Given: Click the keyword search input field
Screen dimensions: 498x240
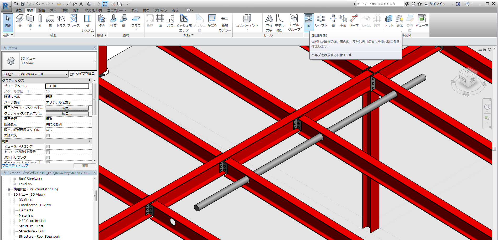Looking at the screenshot, I should pyautogui.click(x=380, y=4).
